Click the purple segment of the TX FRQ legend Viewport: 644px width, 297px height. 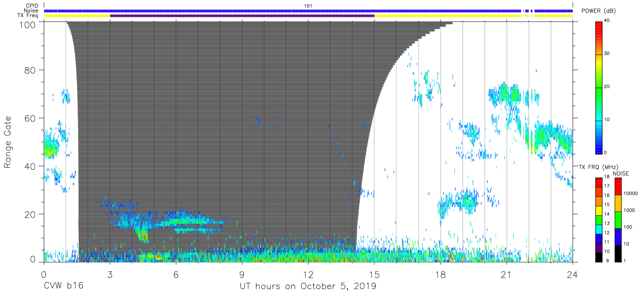tap(599, 247)
